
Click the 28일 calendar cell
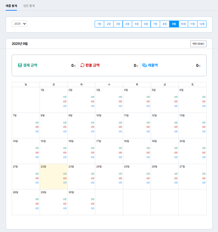coord(26,202)
